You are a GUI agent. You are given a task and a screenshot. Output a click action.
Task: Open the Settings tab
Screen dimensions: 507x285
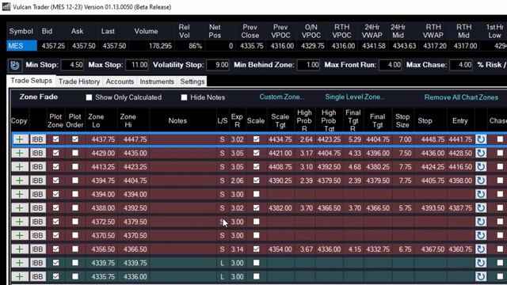193,82
